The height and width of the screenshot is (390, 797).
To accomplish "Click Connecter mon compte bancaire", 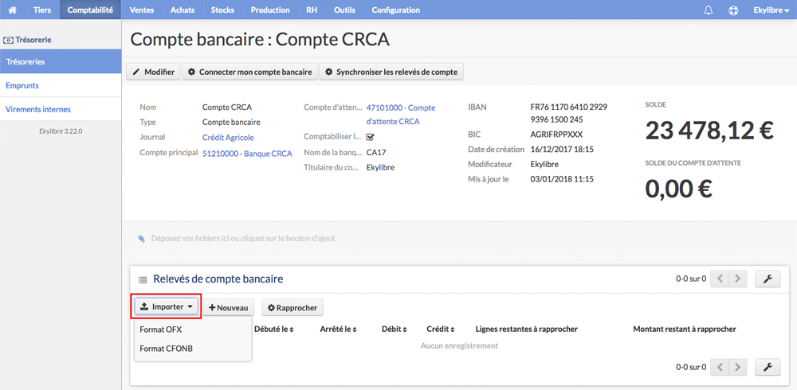I will click(x=249, y=72).
